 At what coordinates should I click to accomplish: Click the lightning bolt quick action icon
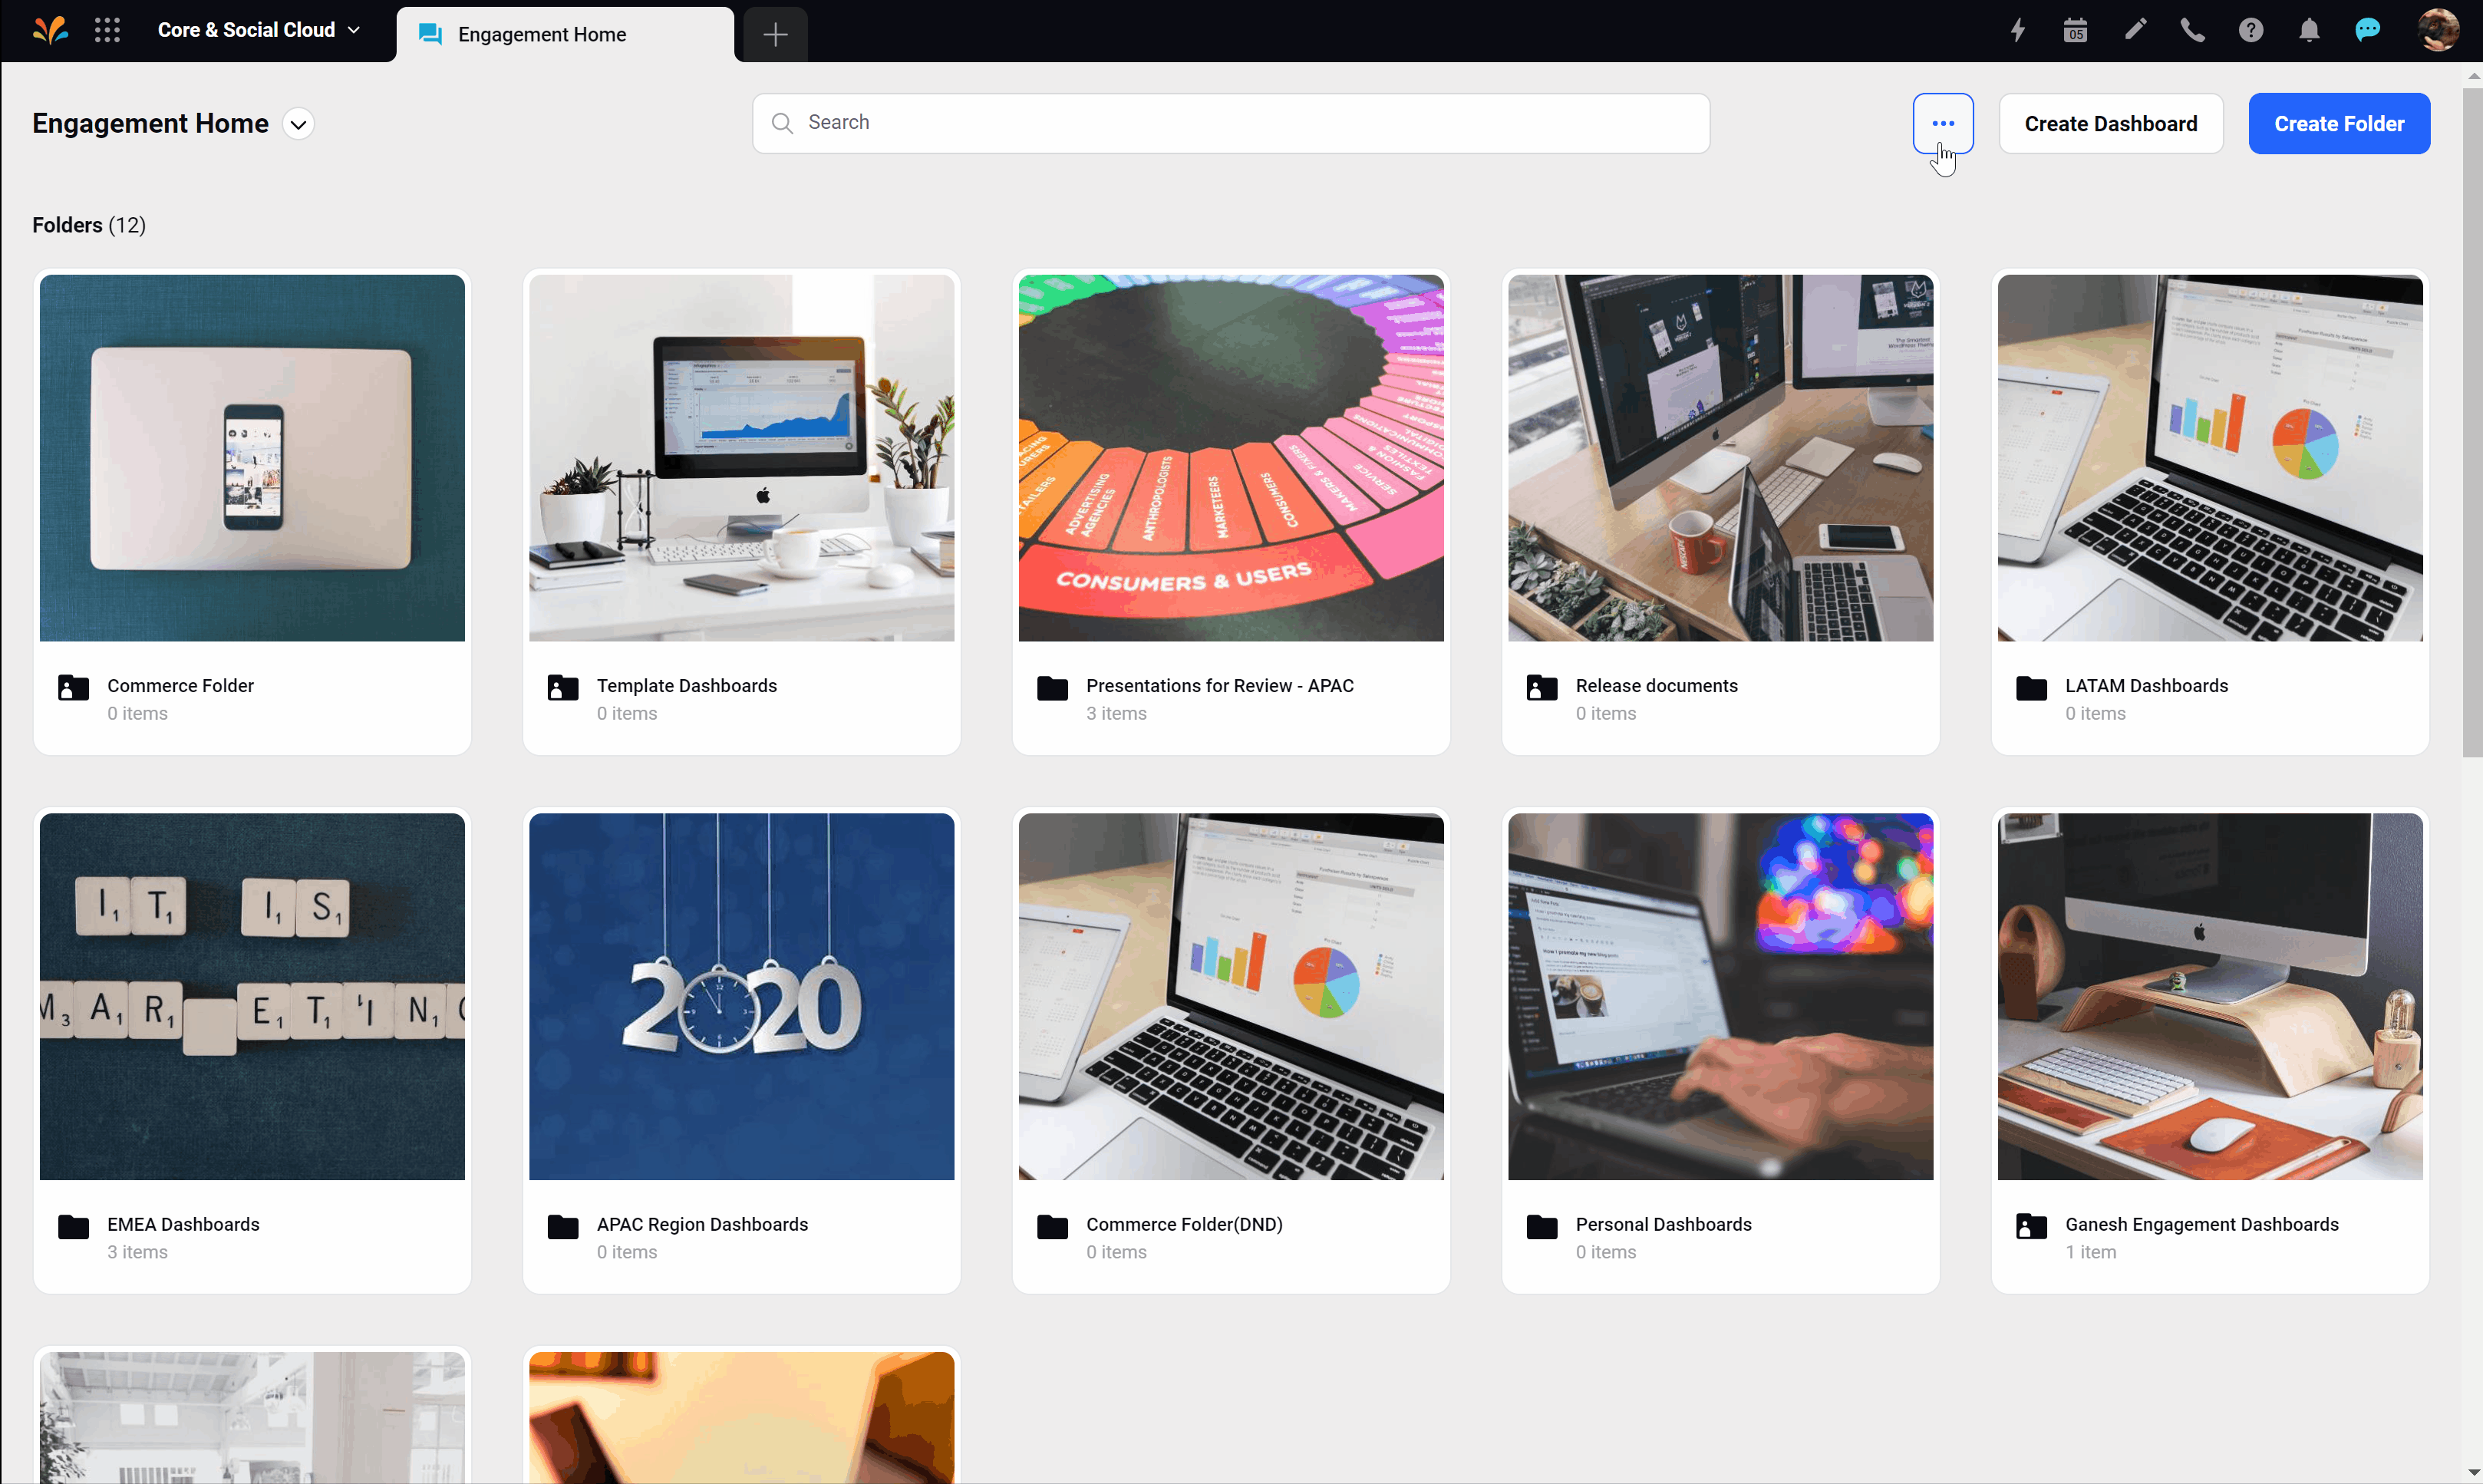pos(2019,31)
